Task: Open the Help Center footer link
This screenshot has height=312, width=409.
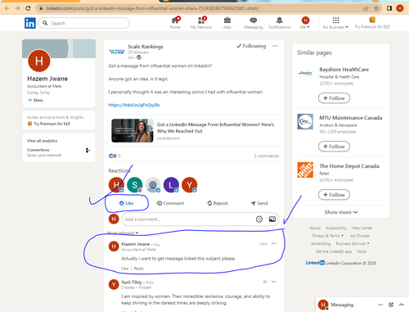Action: tap(362, 228)
